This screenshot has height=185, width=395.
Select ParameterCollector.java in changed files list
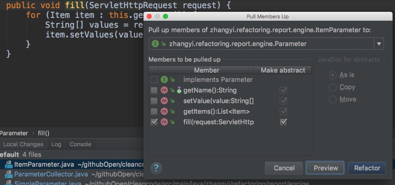coord(51,174)
